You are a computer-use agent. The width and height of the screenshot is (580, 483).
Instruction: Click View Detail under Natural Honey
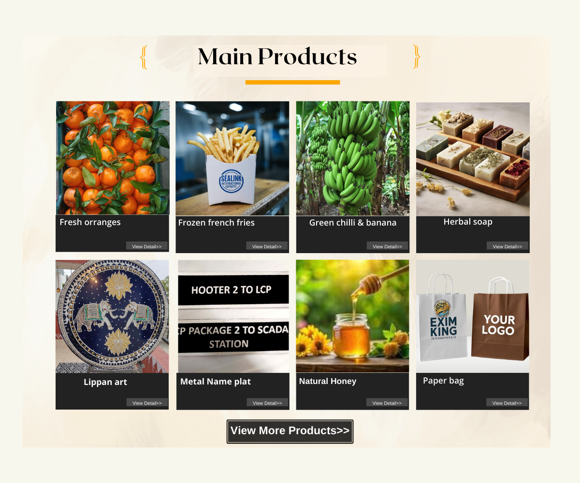click(x=387, y=402)
